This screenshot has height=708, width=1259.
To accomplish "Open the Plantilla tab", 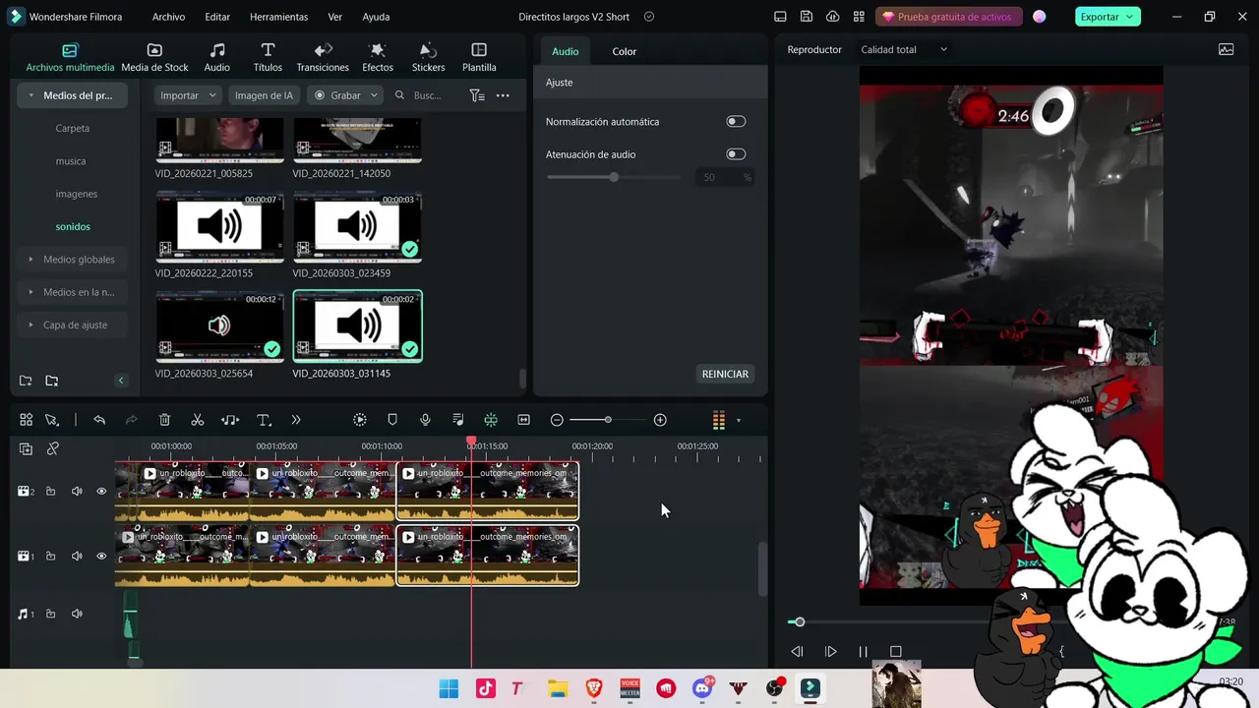I will [479, 58].
